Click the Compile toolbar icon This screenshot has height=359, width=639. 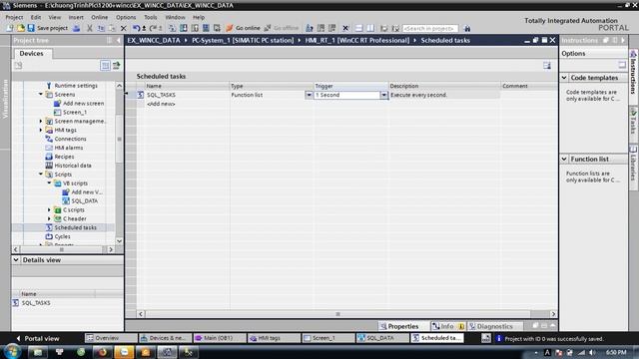tap(172, 28)
